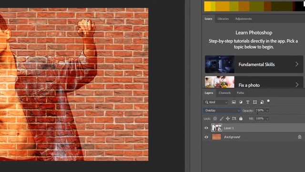Select the Background layer name

coord(232,137)
